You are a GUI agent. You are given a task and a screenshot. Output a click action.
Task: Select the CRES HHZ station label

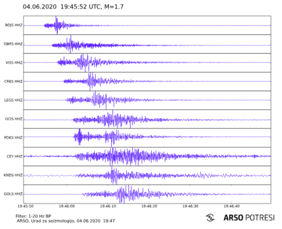click(13, 81)
